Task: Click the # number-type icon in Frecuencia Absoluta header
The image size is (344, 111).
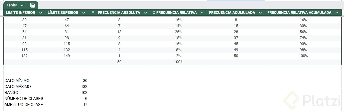Action: pos(93,13)
